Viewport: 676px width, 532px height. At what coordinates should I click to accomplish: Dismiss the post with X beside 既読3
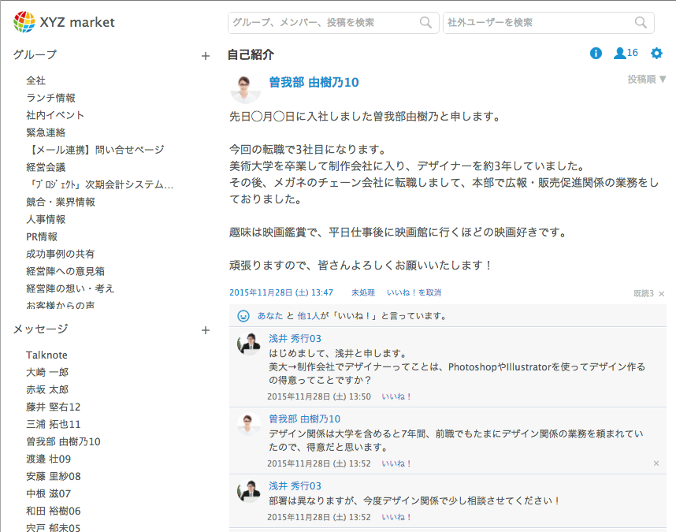[x=662, y=294]
